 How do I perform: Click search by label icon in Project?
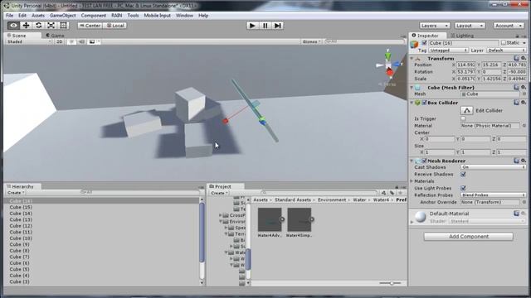pos(392,193)
